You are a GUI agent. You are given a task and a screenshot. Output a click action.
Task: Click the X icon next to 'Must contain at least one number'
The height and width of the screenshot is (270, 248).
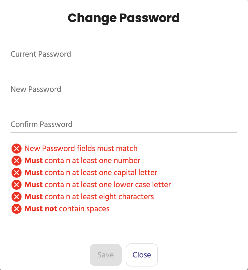16,160
